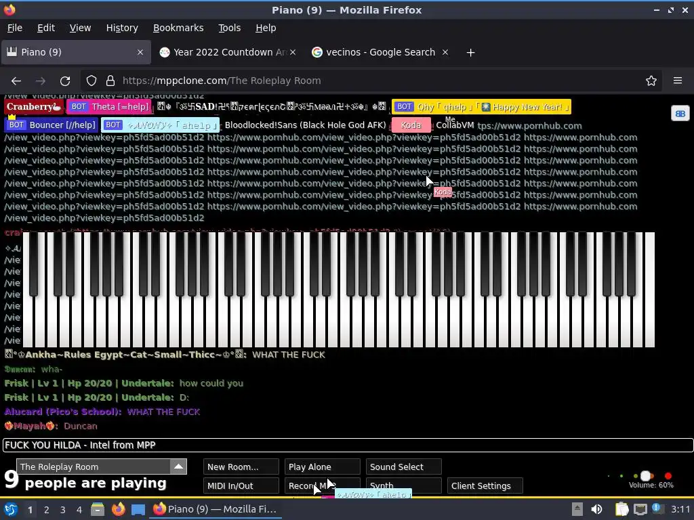Select the Cranberry user name tag
The height and width of the screenshot is (520, 694).
tap(34, 106)
